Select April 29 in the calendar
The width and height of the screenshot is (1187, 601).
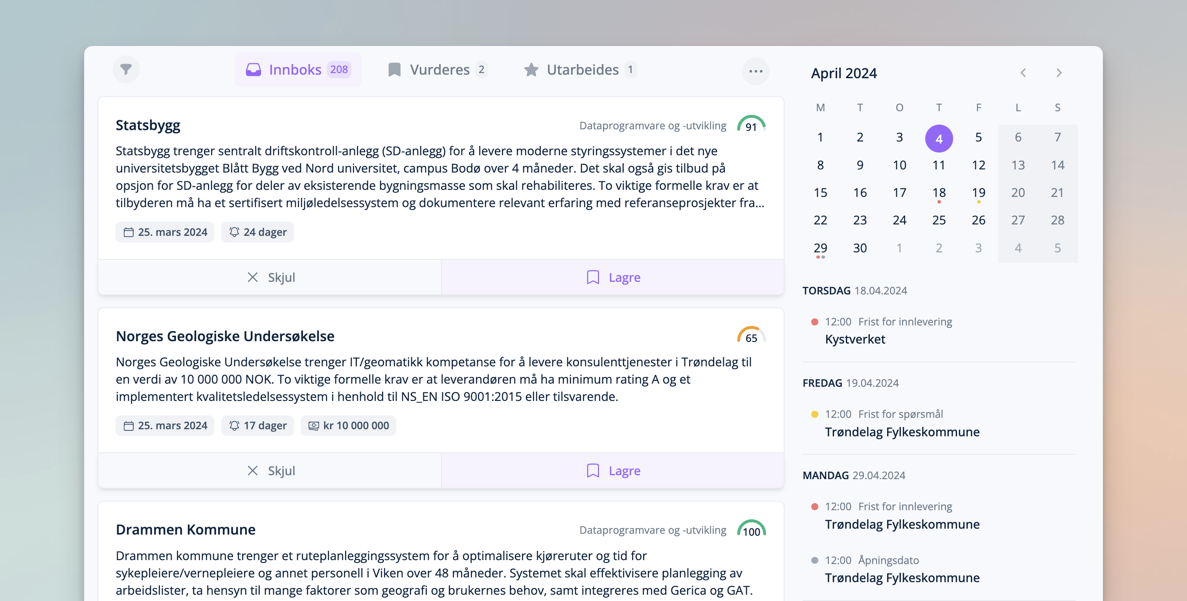point(820,248)
